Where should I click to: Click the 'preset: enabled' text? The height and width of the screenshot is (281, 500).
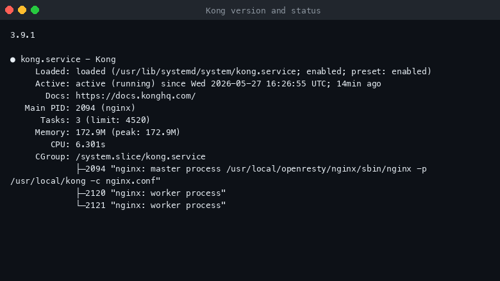click(388, 72)
